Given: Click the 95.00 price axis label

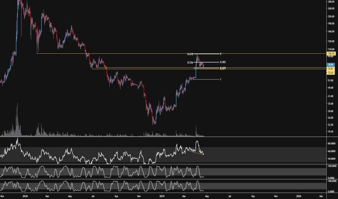Looking at the screenshot, I should [x=330, y=56].
